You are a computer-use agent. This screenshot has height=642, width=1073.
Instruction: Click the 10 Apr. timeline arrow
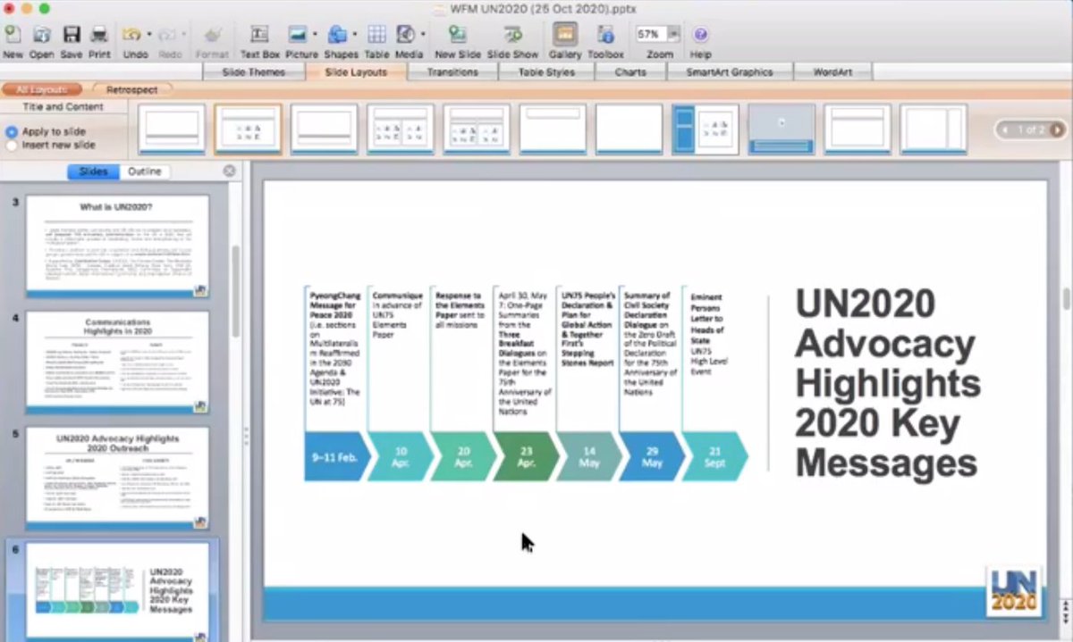[401, 457]
